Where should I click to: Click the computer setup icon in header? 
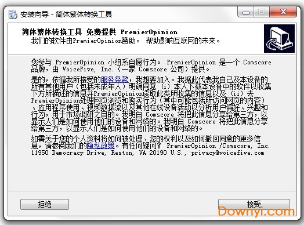click(x=279, y=38)
